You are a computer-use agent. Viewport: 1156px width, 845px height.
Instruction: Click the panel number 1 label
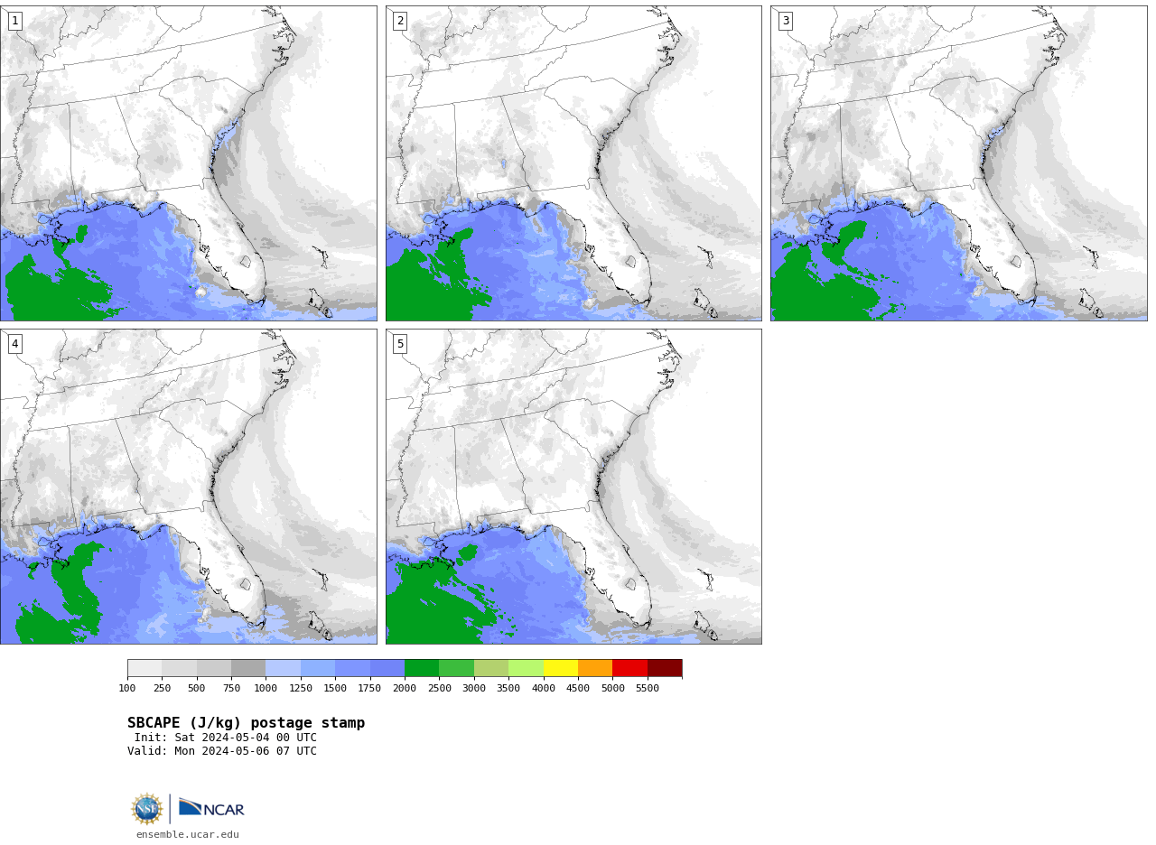point(14,21)
